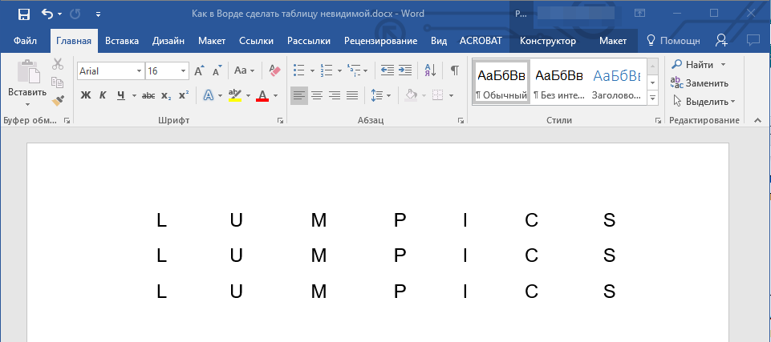771x342 pixels.
Task: Click the Cut scissors icon
Action: pyautogui.click(x=58, y=64)
